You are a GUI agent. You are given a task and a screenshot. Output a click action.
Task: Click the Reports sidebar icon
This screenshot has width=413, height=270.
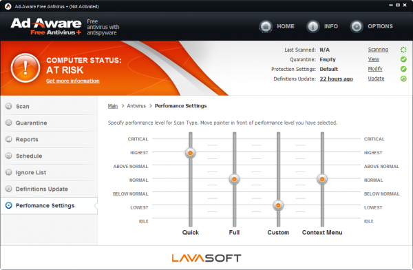coord(9,139)
